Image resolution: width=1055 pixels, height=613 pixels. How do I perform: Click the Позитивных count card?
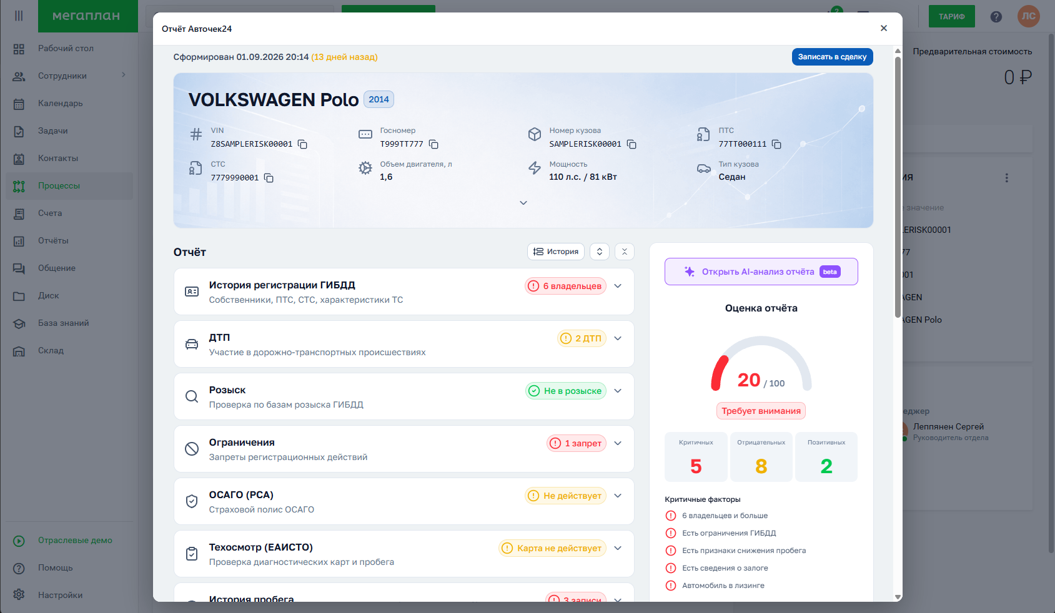(826, 457)
